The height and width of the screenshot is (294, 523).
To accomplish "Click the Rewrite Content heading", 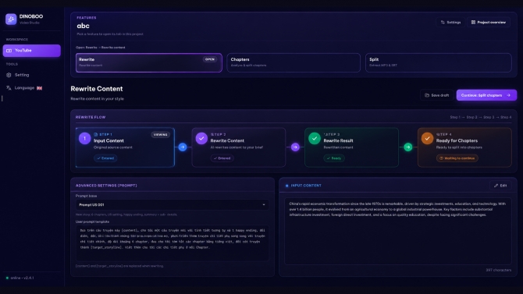I will (97, 89).
